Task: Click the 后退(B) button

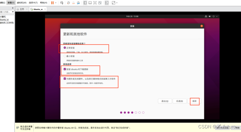Action: tap(180, 101)
